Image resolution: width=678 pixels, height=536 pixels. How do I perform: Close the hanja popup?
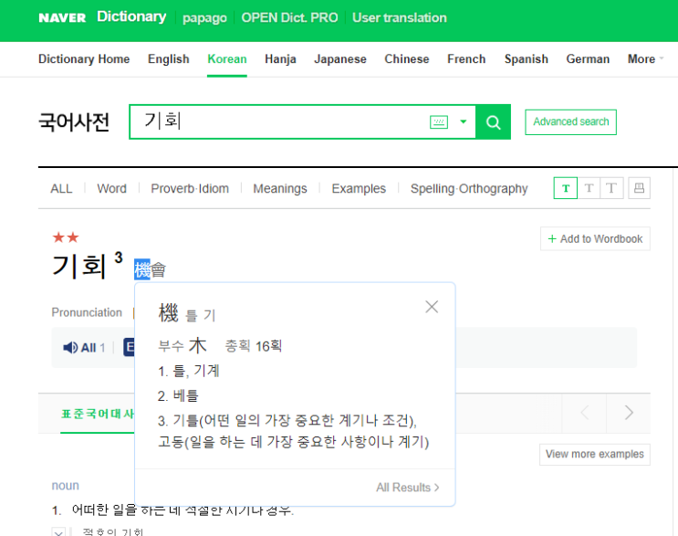pyautogui.click(x=432, y=307)
